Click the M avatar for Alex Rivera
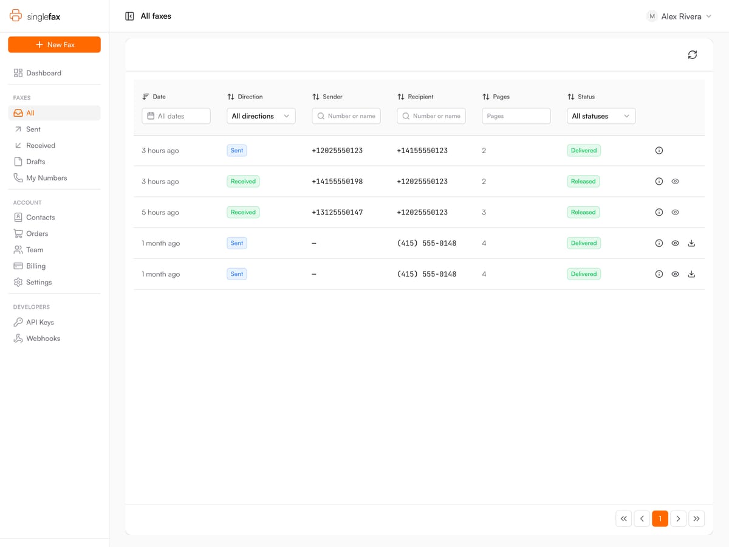Image resolution: width=729 pixels, height=547 pixels. 652,16
